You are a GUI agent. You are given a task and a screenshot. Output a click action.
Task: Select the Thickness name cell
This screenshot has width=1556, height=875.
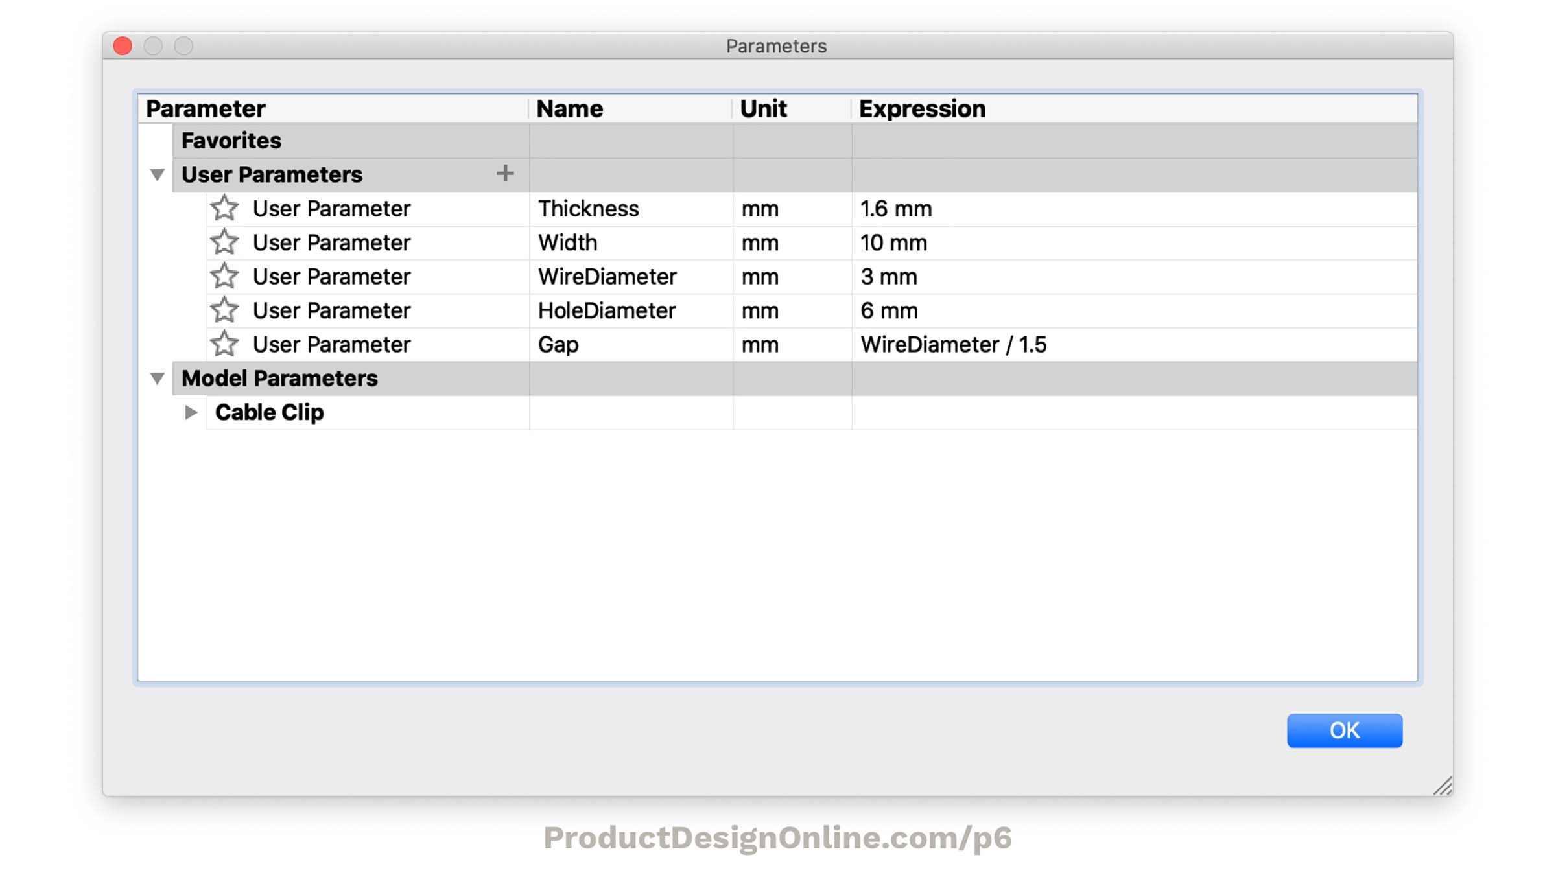pyautogui.click(x=631, y=209)
